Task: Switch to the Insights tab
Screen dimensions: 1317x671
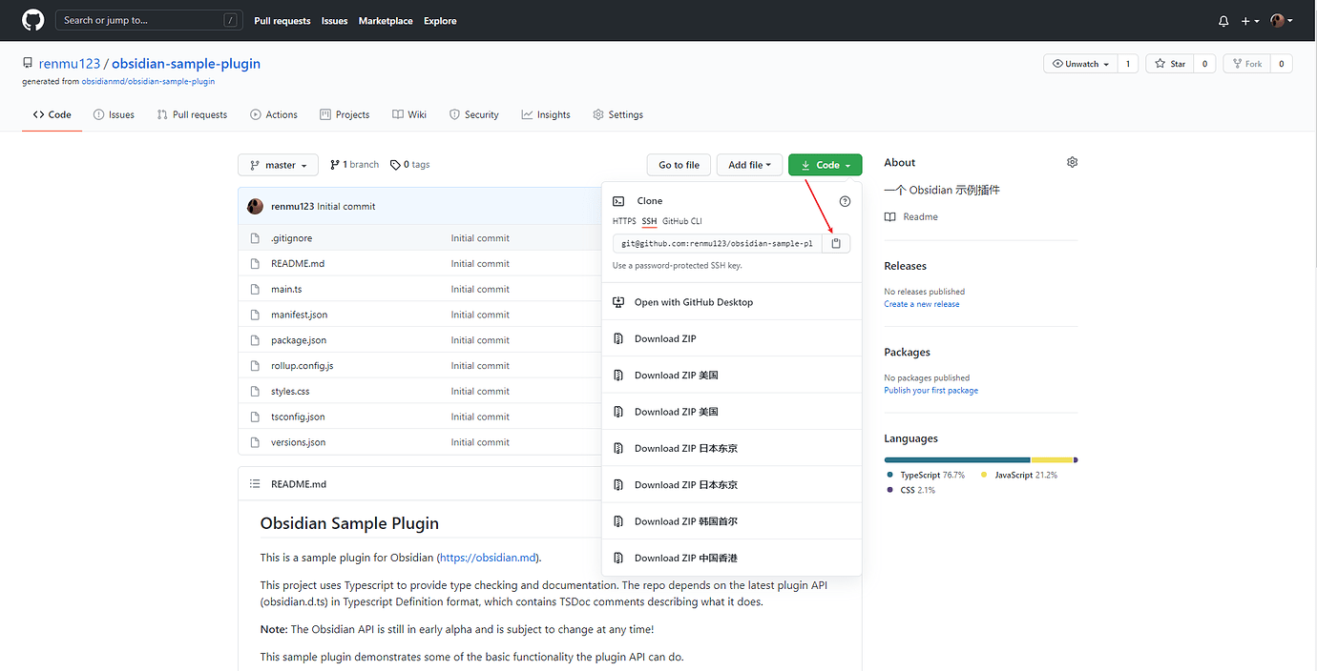Action: point(545,114)
